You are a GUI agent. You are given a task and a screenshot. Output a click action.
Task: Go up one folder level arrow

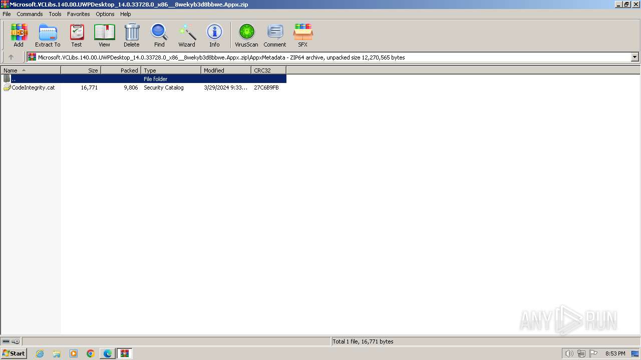click(x=11, y=57)
